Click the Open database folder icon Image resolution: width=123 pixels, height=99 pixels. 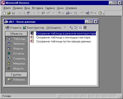click(x=9, y=13)
